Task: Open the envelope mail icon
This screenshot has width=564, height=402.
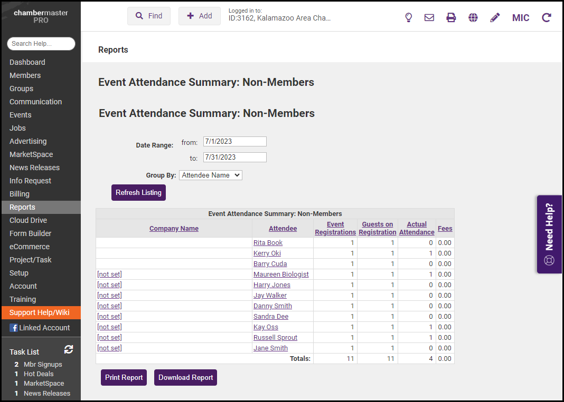Action: 429,17
